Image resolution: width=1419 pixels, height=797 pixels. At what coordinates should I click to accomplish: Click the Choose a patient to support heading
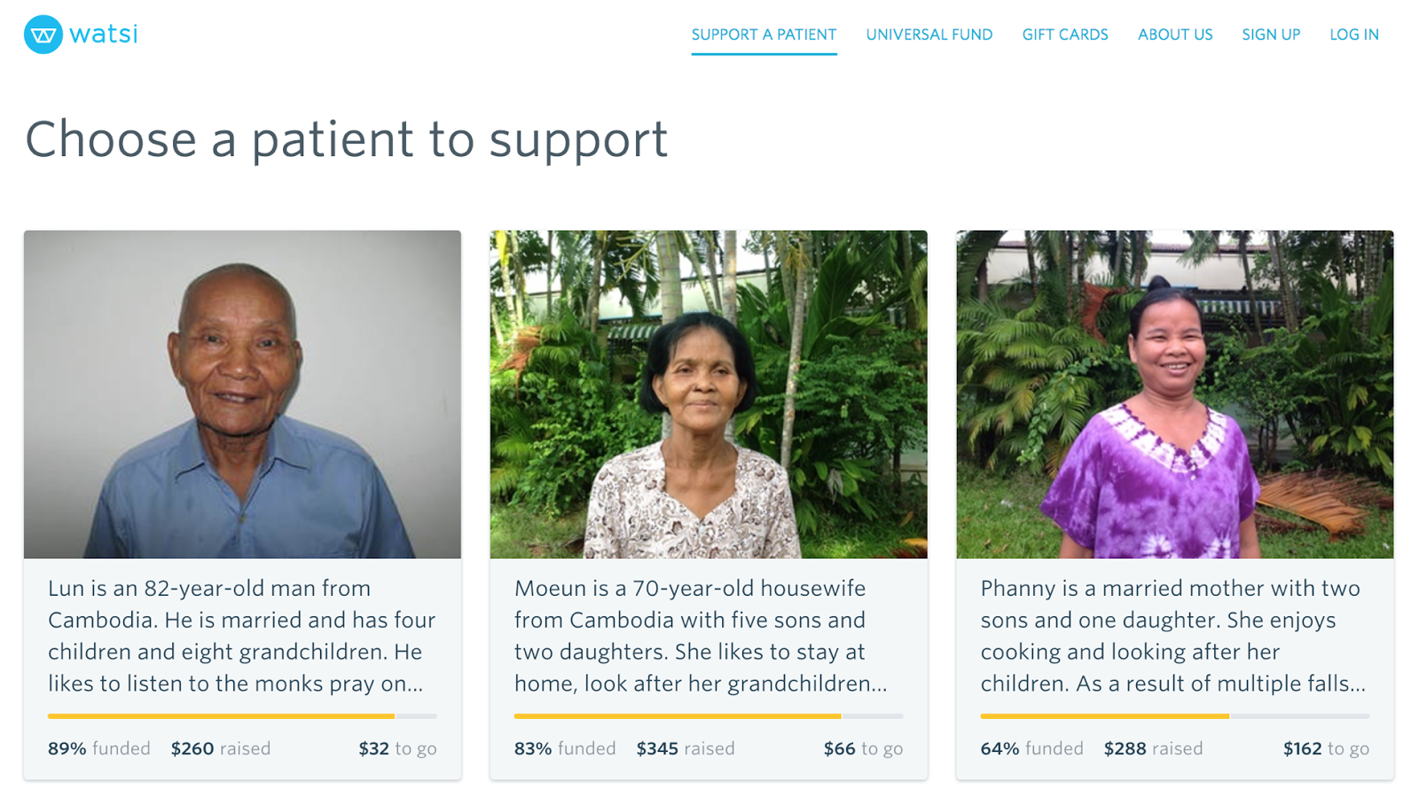point(346,139)
